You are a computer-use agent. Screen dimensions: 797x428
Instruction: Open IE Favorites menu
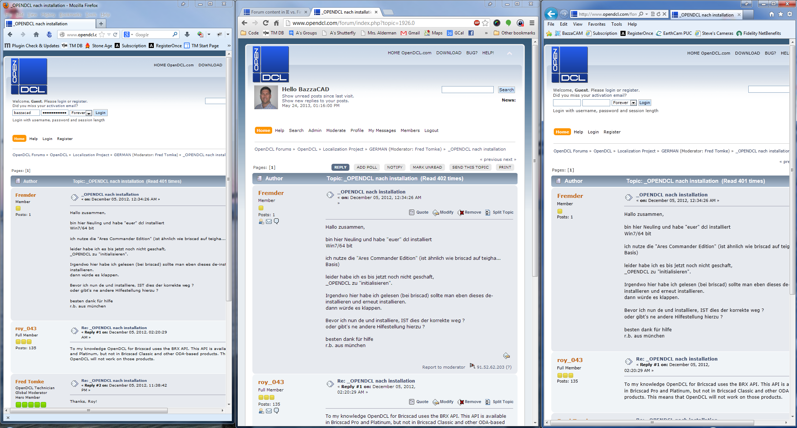pyautogui.click(x=597, y=24)
